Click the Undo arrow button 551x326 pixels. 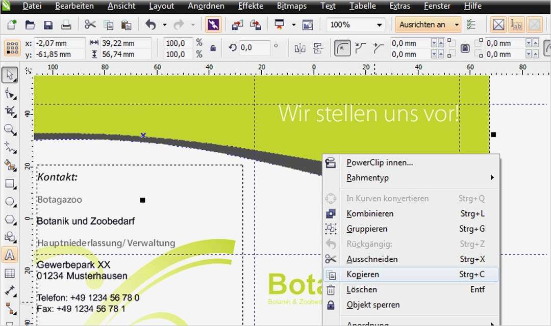[152, 24]
